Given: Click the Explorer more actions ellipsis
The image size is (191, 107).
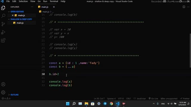Looking at the screenshot, I should click(x=32, y=7).
